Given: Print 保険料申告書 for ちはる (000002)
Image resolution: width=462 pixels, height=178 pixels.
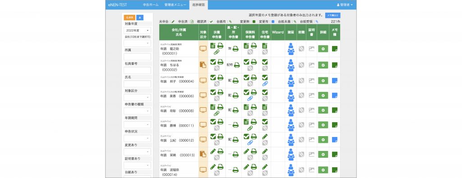Looking at the screenshot, I should (254, 62).
